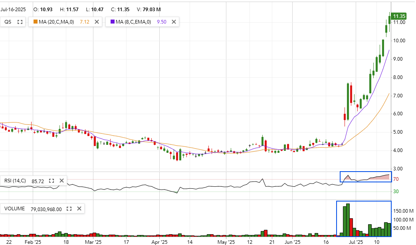Maximize the RSI (14,C) panel

click(52, 181)
